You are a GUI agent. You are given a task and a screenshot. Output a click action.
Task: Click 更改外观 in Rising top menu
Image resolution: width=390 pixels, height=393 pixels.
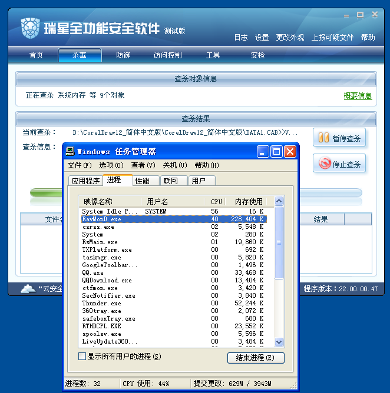click(290, 37)
